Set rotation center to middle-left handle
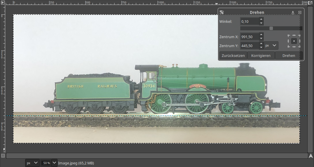Image resolution: width=314 pixels, height=167 pixels. coord(289,41)
